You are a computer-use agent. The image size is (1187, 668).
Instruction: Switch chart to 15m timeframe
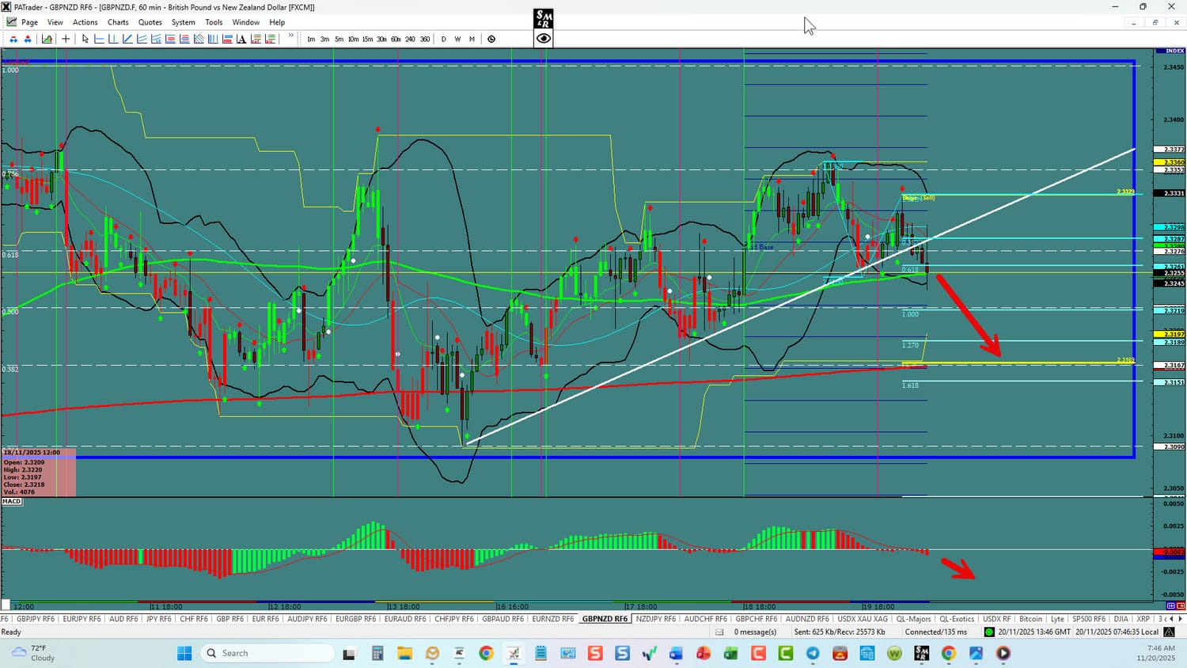click(367, 39)
